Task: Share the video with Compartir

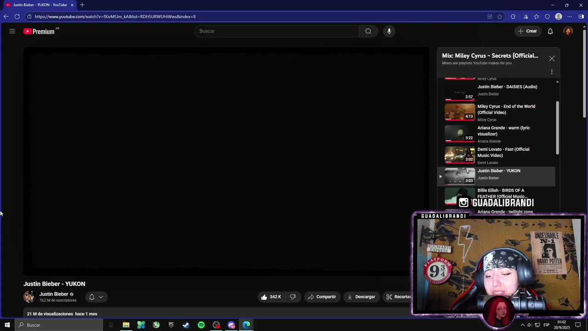Action: [x=322, y=297]
